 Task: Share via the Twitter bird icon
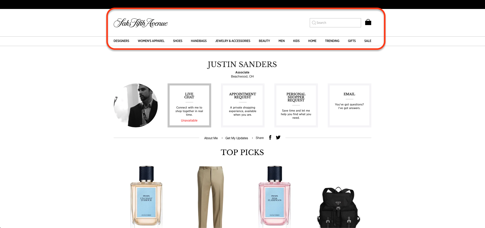278,137
